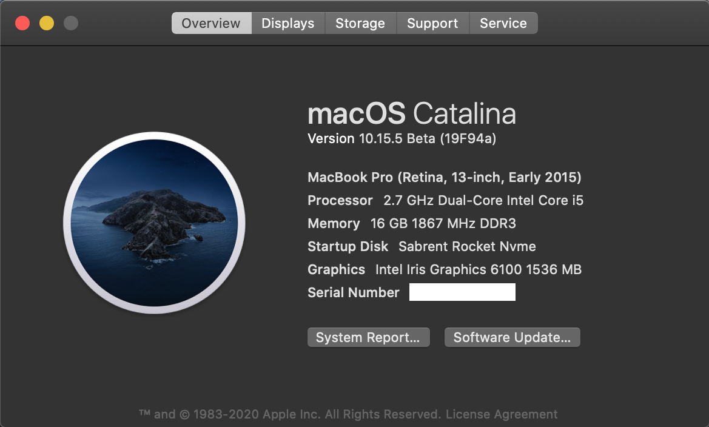Click the macOS Catalina island logo
The image size is (709, 427).
pyautogui.click(x=154, y=223)
